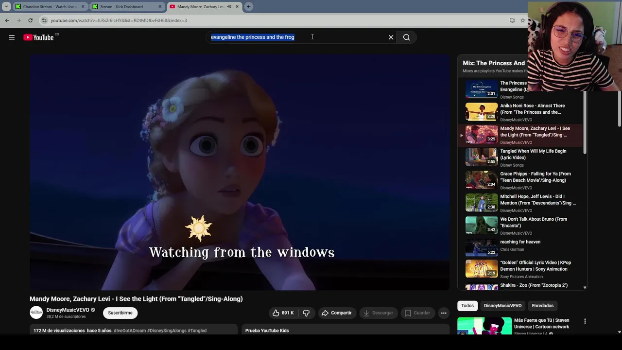Screen dimensions: 622x350
Task: Click the playlist scroll down arrow
Action: [585, 288]
